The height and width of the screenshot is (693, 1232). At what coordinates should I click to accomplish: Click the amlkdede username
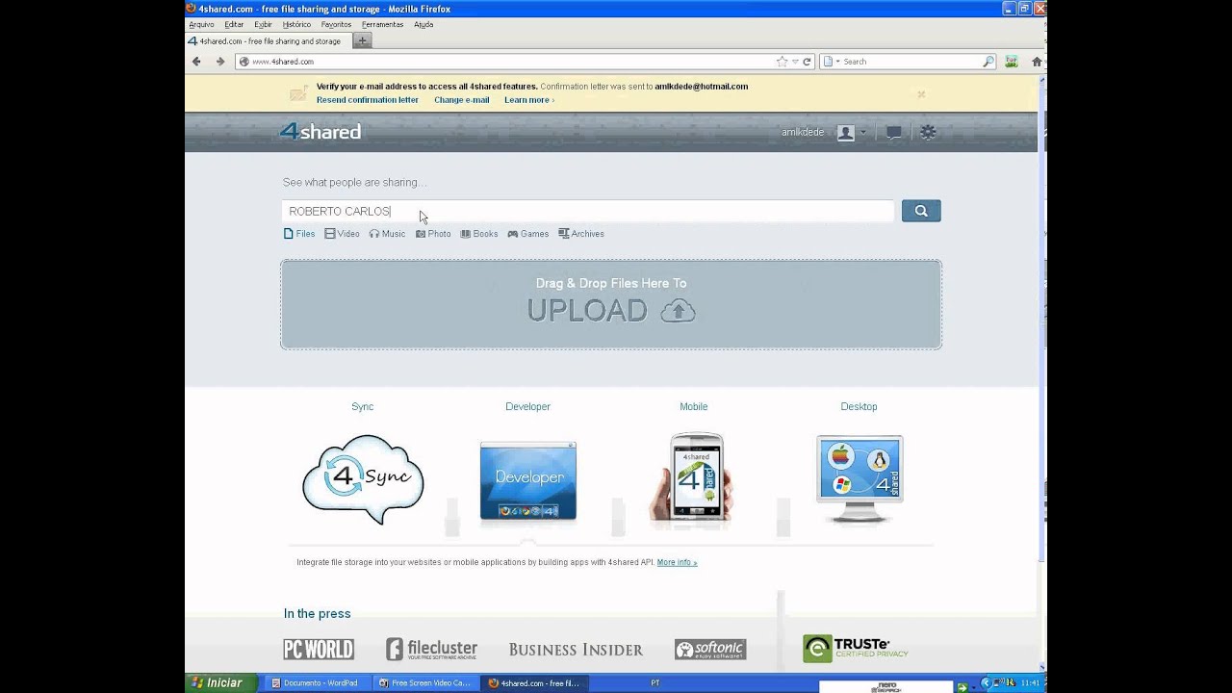click(803, 132)
